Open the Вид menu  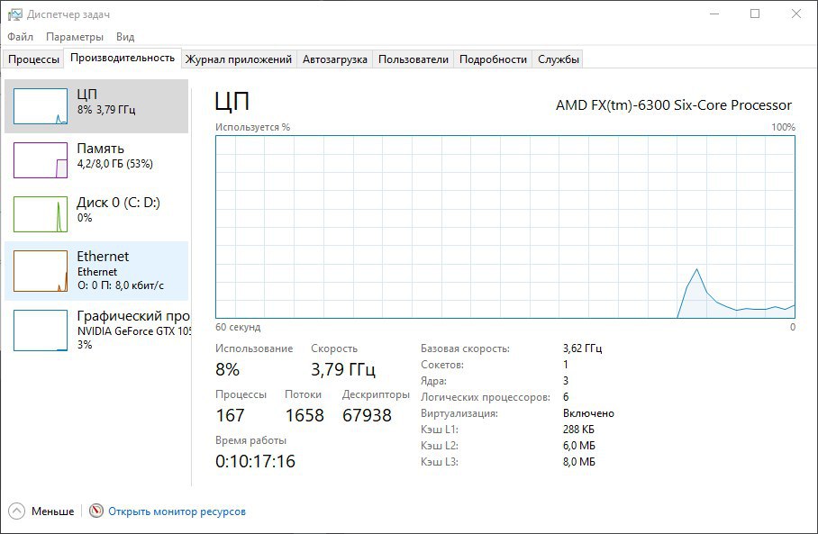point(125,37)
